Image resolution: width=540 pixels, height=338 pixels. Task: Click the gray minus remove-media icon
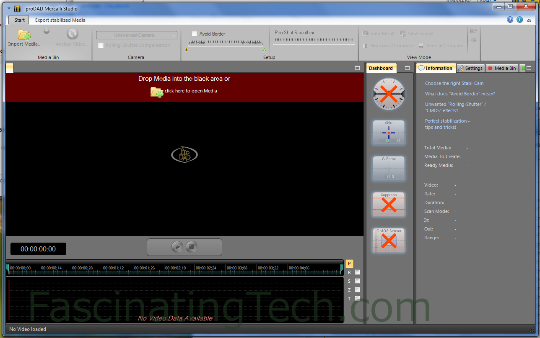pyautogui.click(x=47, y=31)
